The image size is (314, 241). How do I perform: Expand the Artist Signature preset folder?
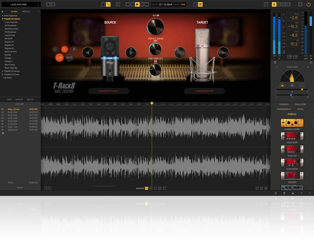(x=3, y=16)
